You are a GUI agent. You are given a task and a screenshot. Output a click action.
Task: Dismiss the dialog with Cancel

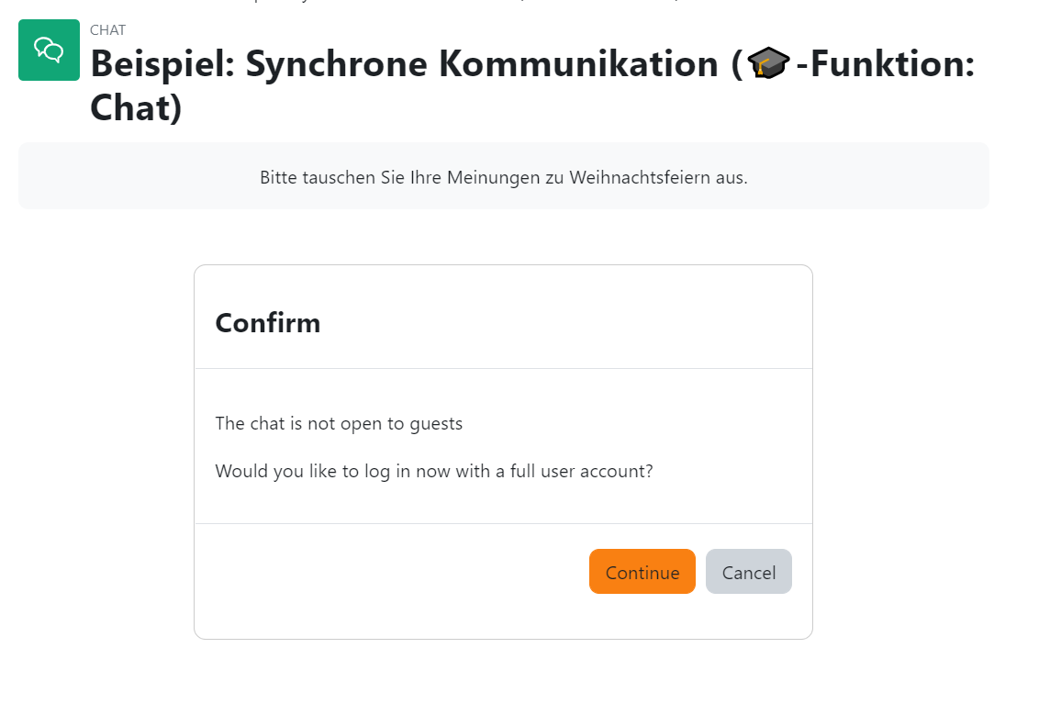coord(749,572)
